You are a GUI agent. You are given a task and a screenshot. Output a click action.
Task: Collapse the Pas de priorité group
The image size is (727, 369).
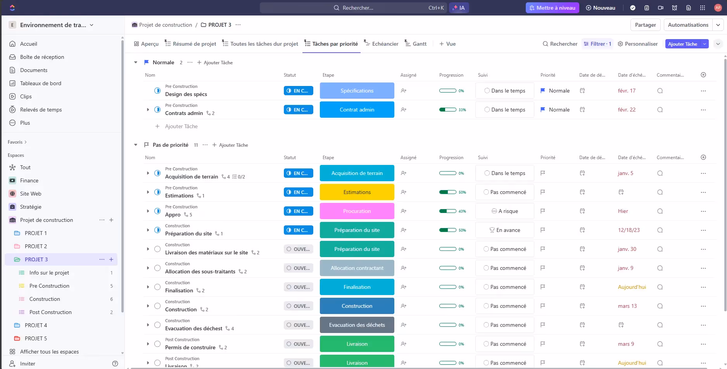point(136,145)
